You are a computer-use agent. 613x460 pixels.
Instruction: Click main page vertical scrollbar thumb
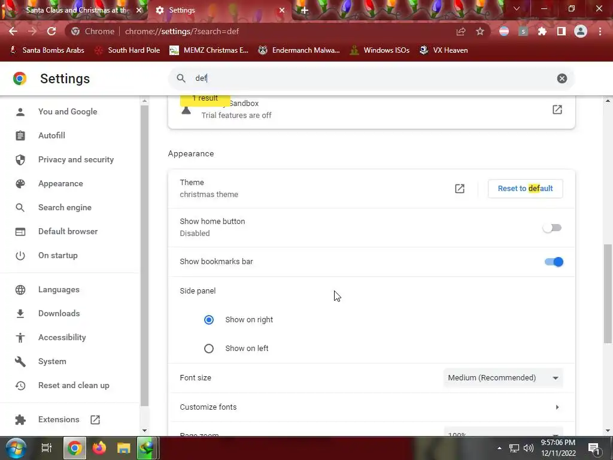click(608, 293)
